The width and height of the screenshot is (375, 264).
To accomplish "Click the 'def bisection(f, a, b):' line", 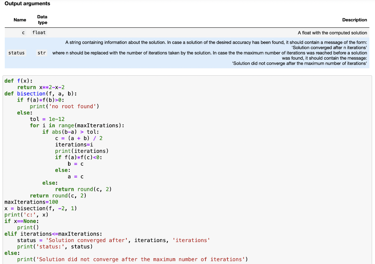I will point(41,94).
